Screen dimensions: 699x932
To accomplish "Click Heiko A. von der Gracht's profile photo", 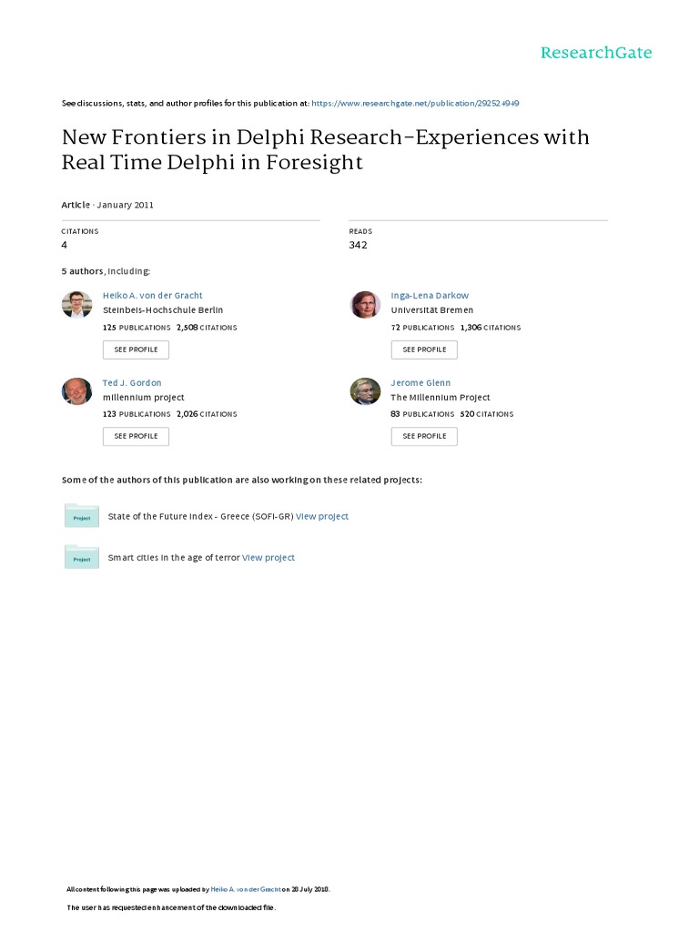I will [77, 304].
